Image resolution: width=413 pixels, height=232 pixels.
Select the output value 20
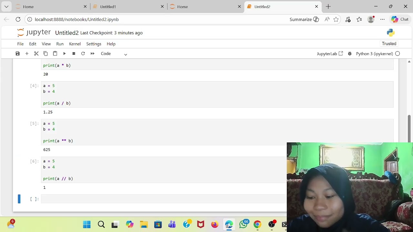45,74
